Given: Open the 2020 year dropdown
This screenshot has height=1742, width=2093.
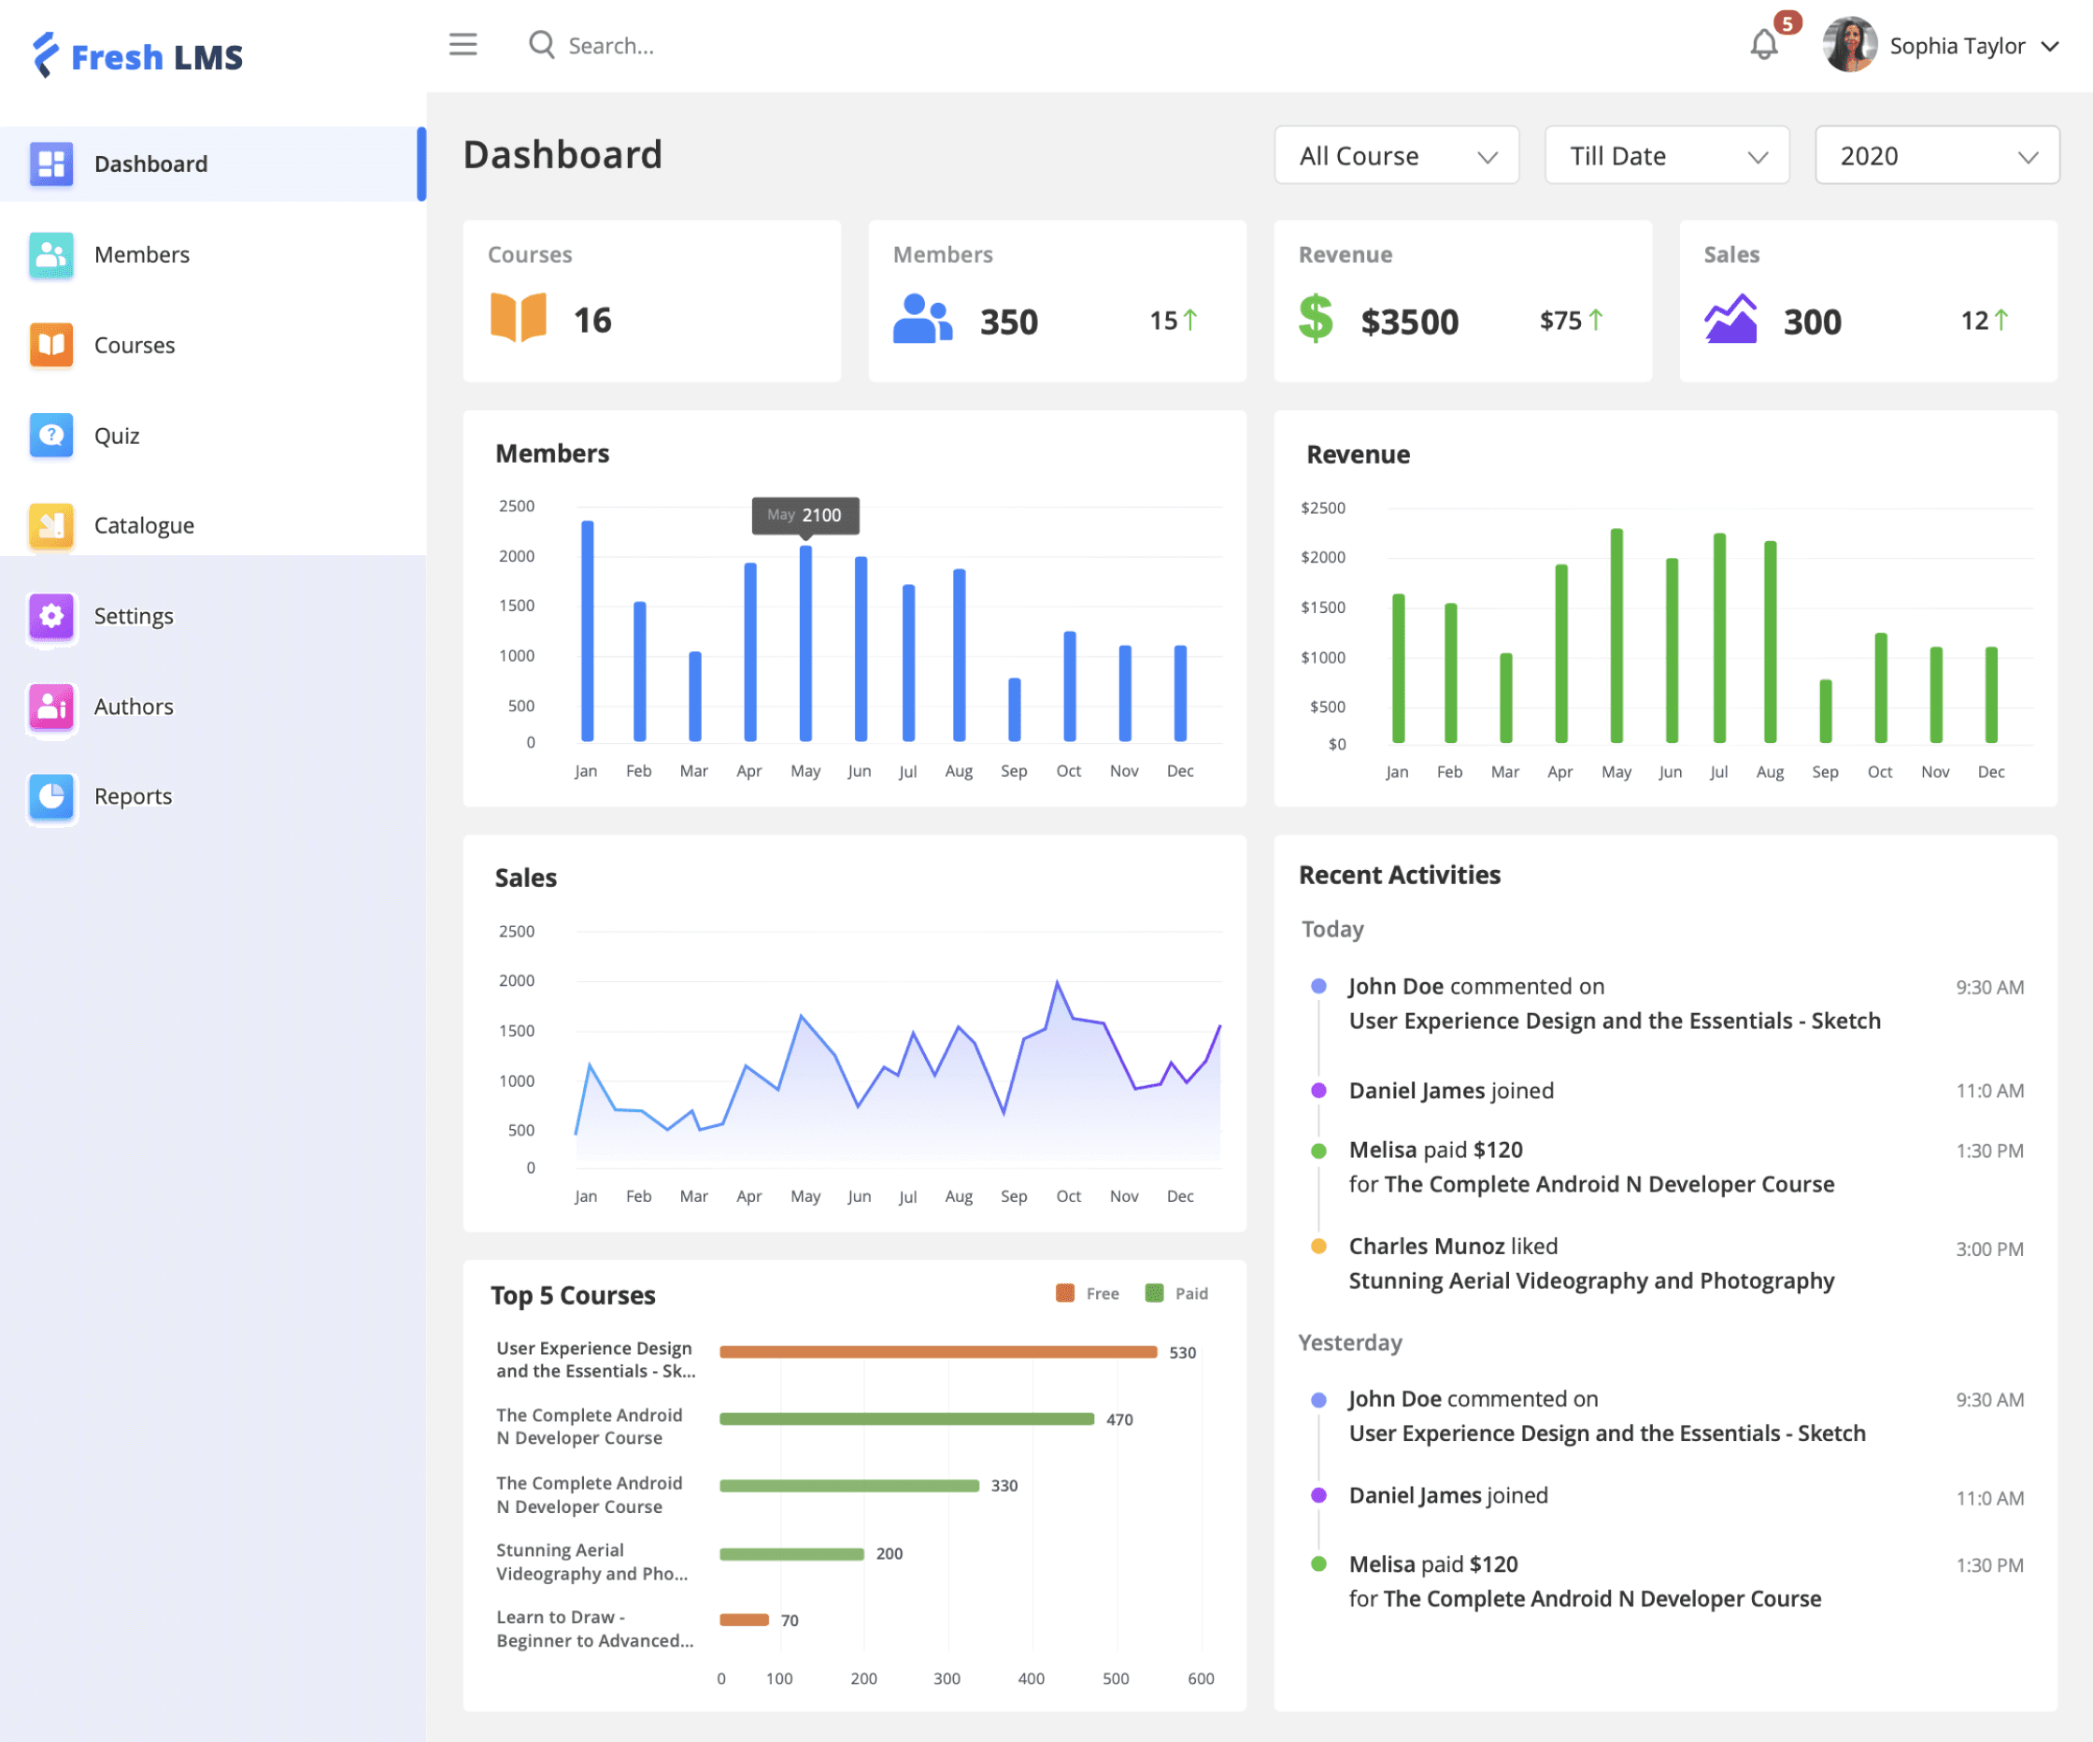Looking at the screenshot, I should coord(1937,155).
